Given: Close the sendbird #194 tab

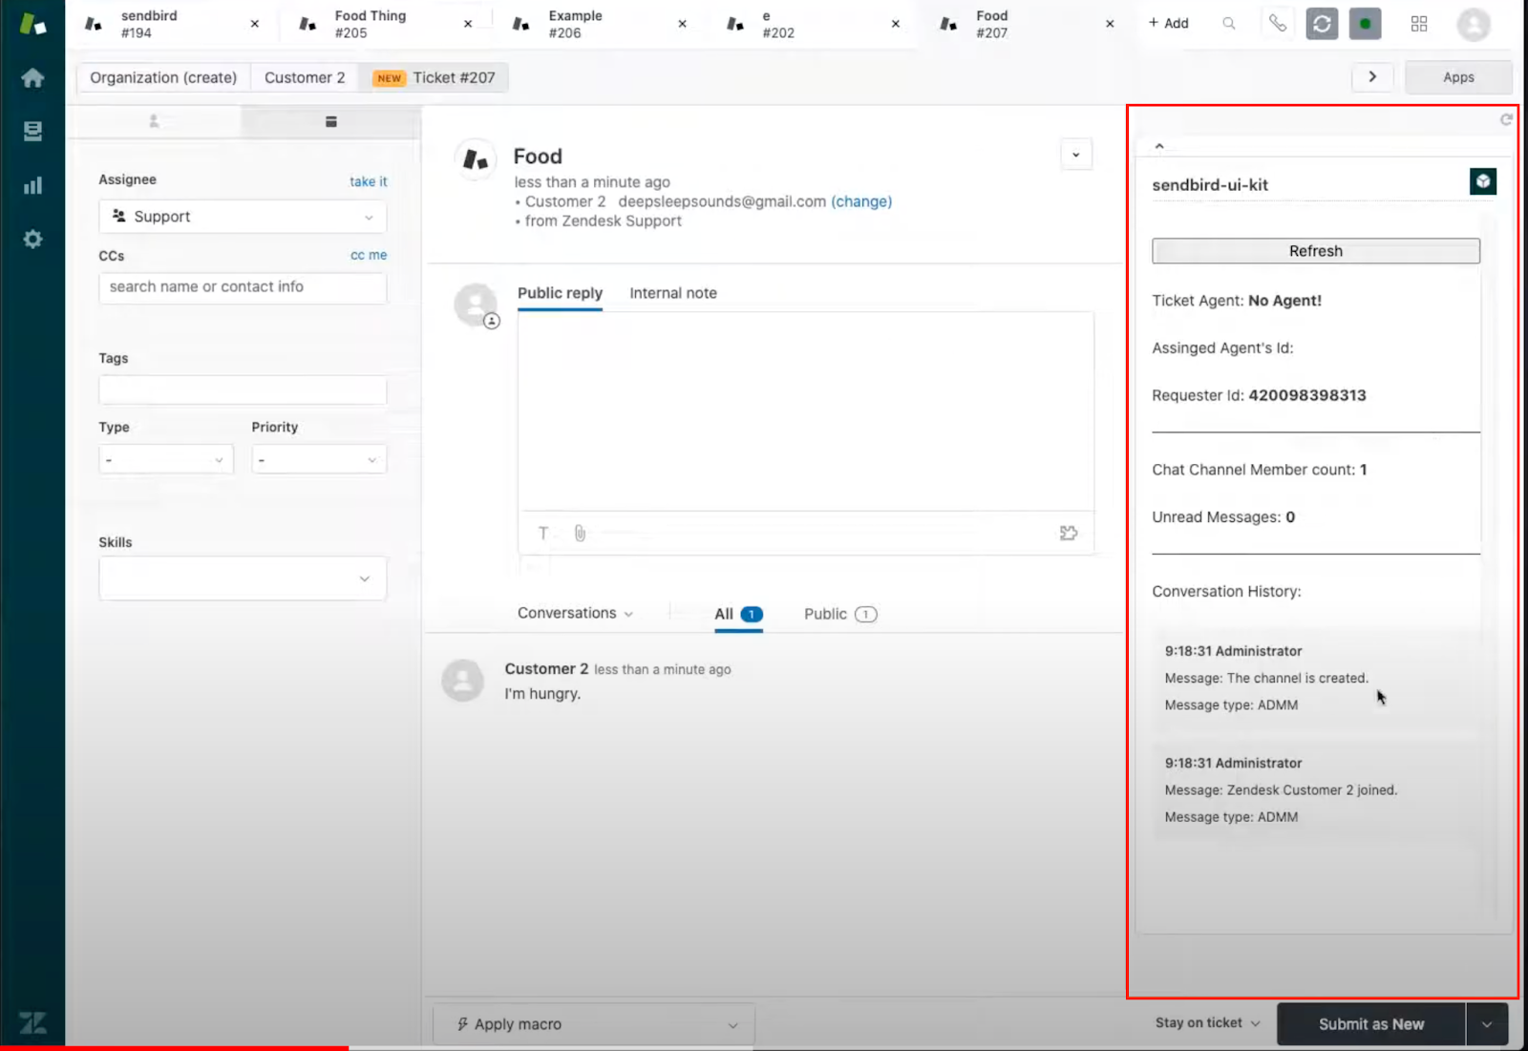Looking at the screenshot, I should point(255,24).
